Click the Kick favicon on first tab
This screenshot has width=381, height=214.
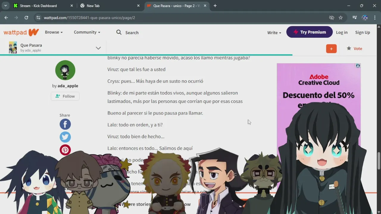coord(16,6)
